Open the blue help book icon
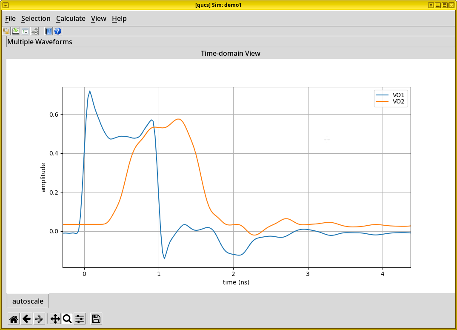Screen dimensions: 457x330 49,31
